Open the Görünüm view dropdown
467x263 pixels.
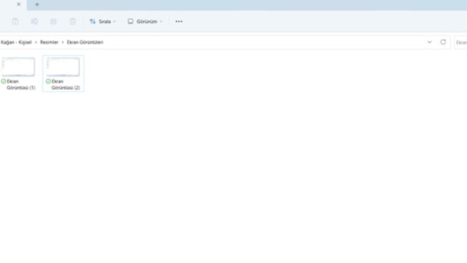click(145, 22)
